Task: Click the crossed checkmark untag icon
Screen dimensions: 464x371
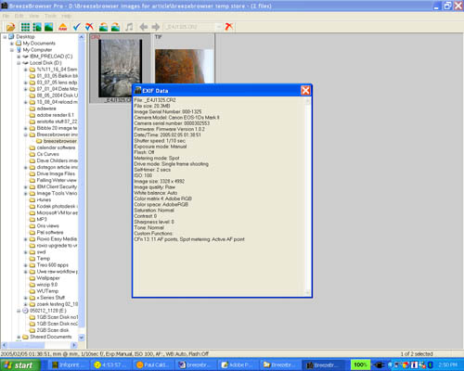Action: pos(90,27)
